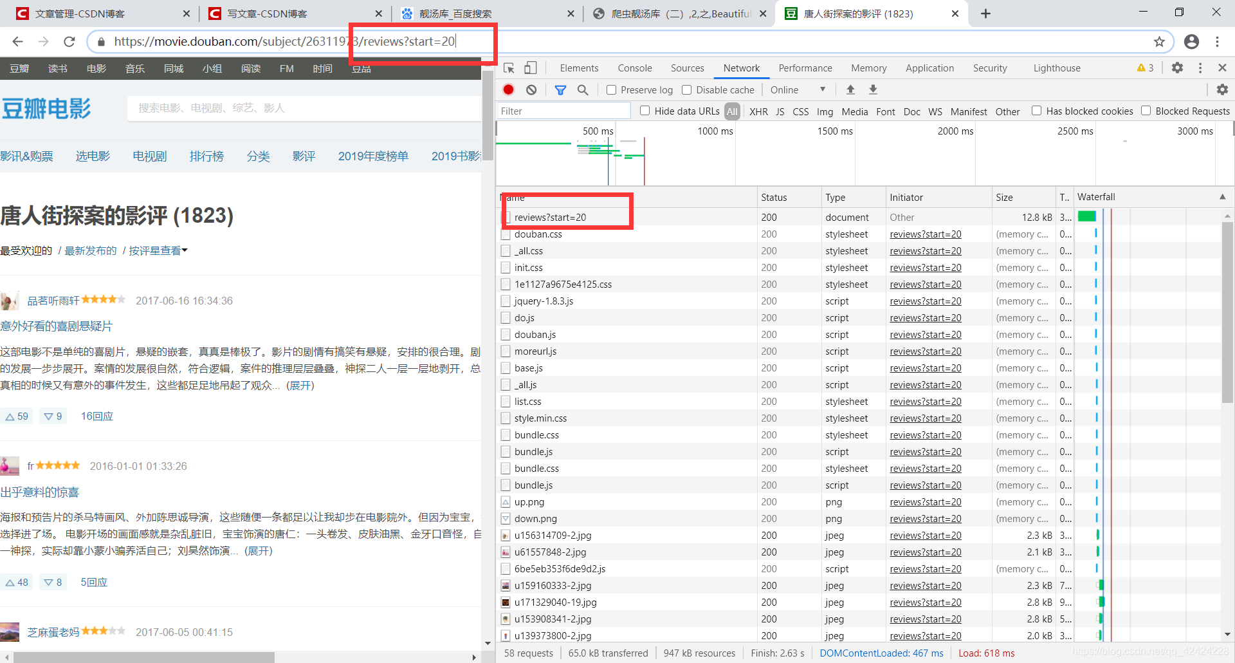Open the Application panel
Viewport: 1235px width, 663px height.
930,68
